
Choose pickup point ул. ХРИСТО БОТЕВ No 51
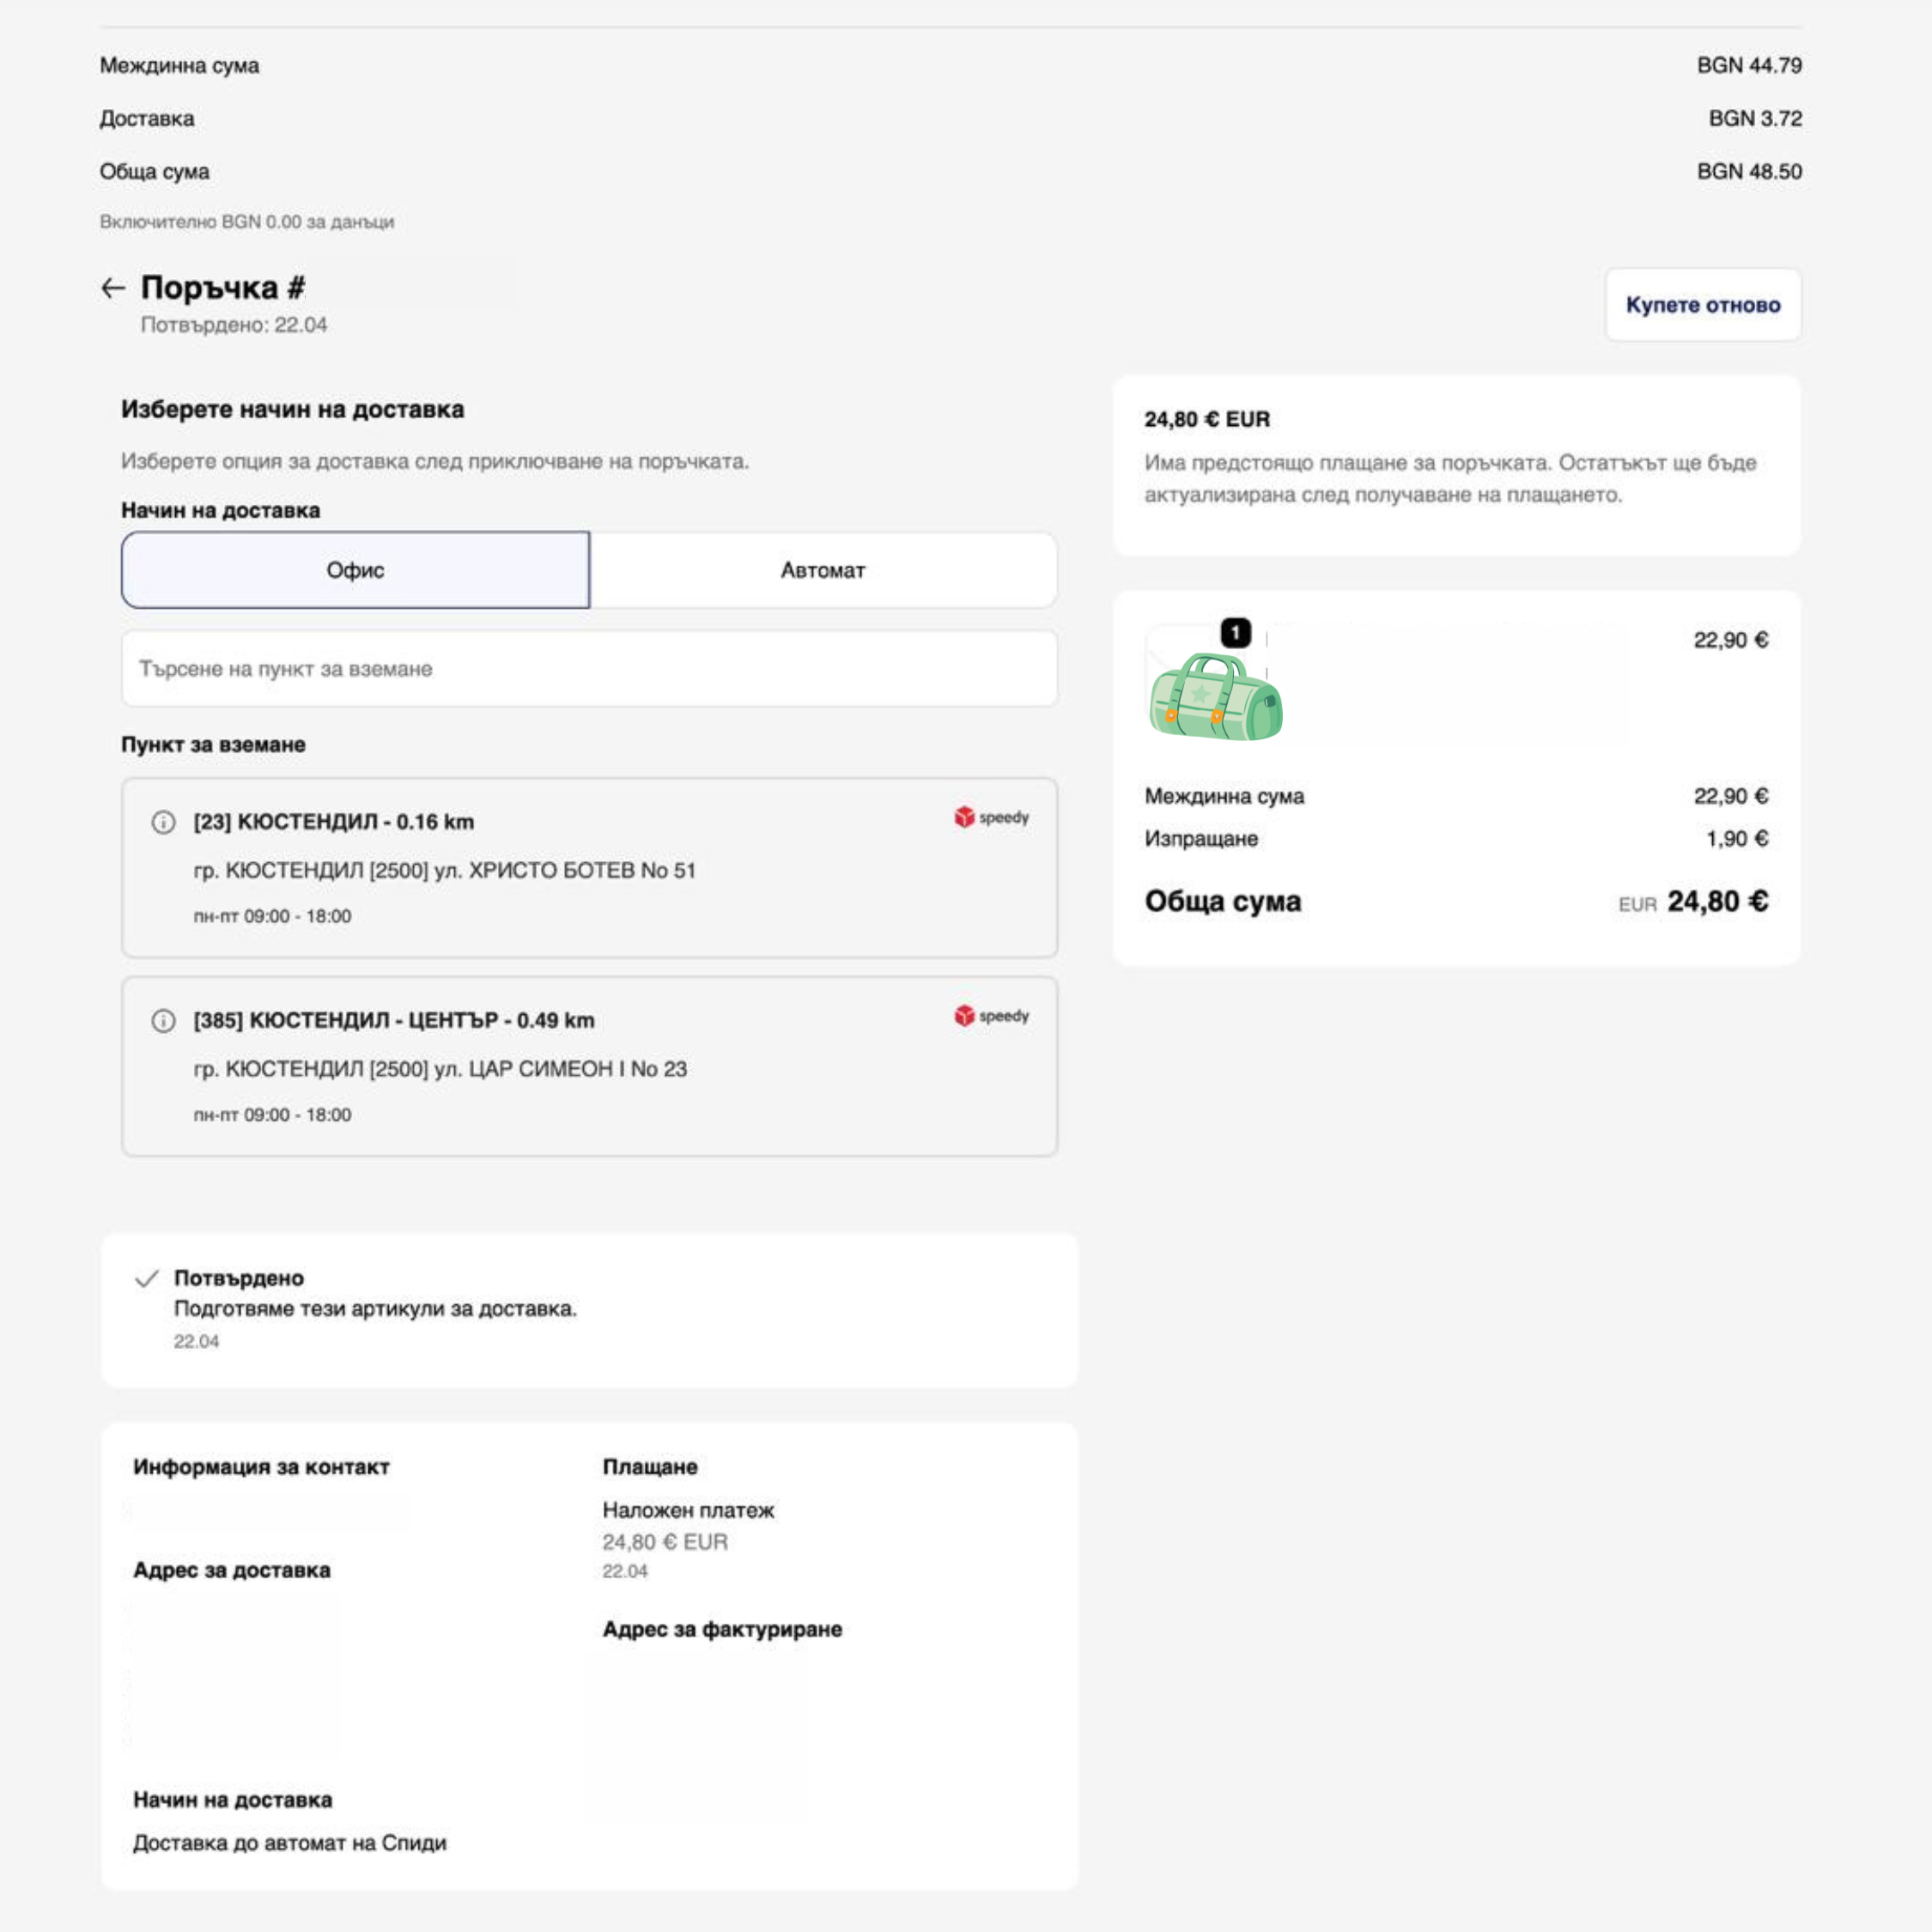pos(589,868)
